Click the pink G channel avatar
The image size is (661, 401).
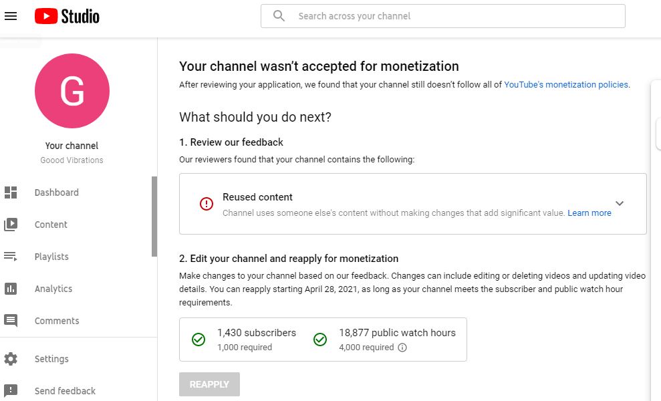coord(72,91)
